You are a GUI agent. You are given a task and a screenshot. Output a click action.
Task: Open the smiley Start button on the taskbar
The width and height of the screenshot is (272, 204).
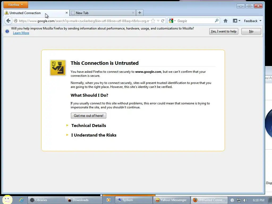click(7, 199)
